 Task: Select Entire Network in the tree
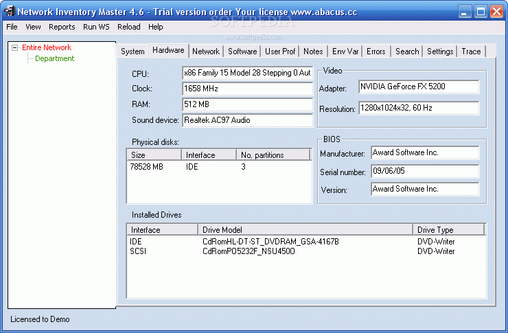tap(47, 47)
